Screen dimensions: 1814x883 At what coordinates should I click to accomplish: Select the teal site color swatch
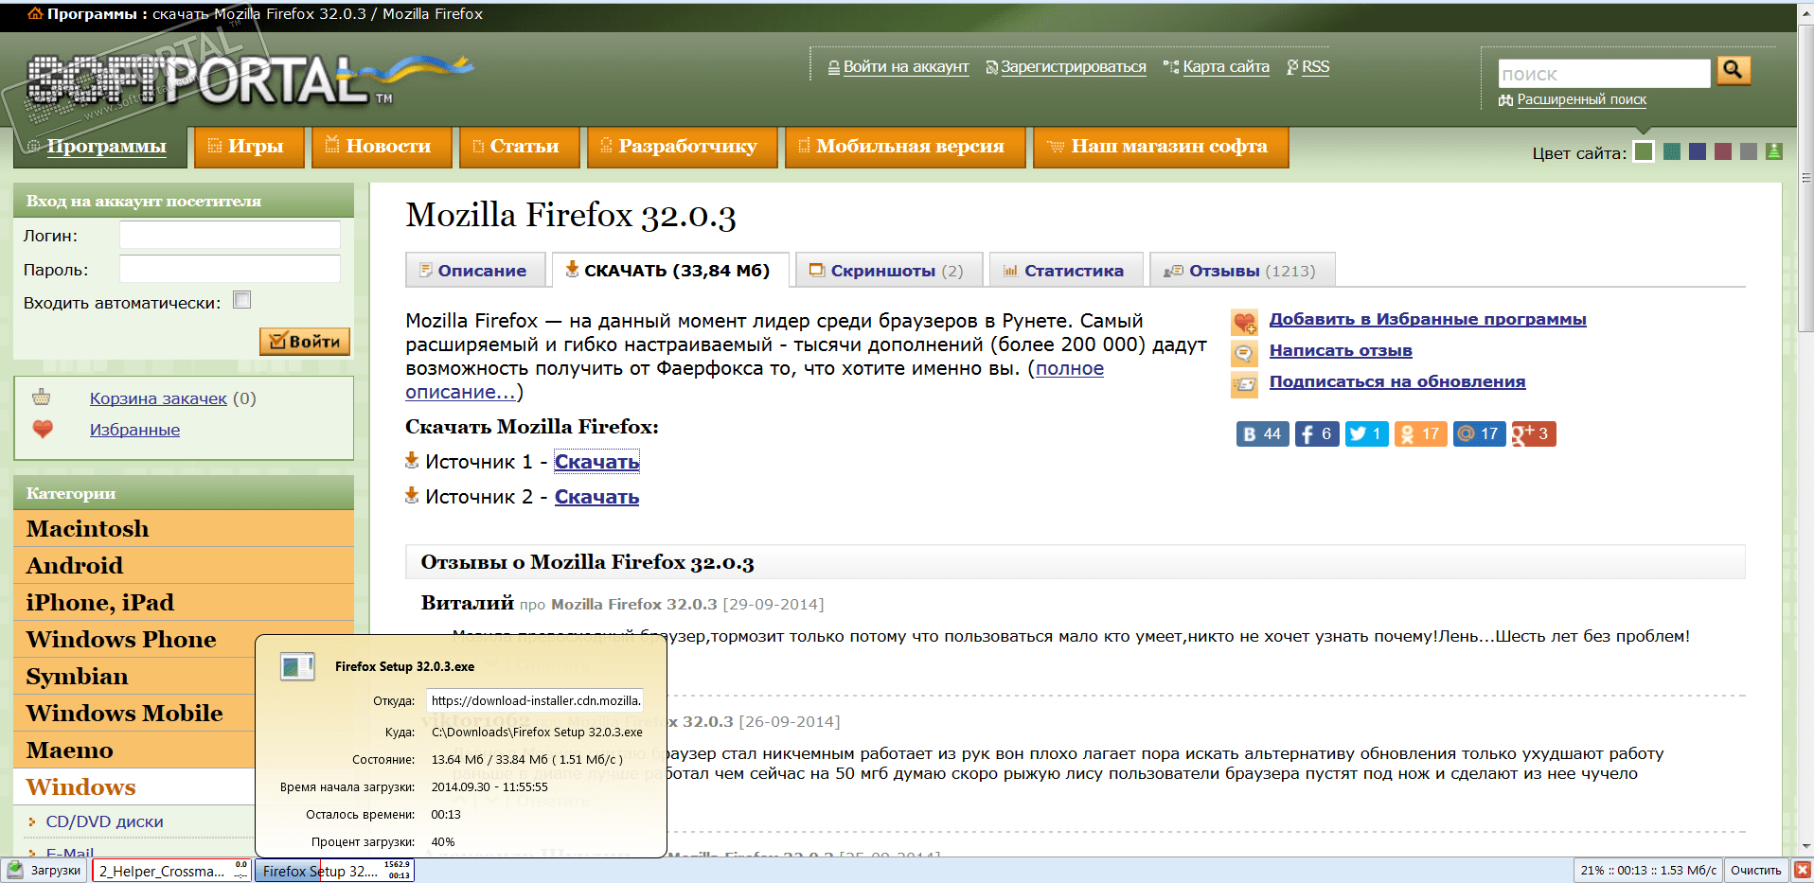(x=1672, y=151)
